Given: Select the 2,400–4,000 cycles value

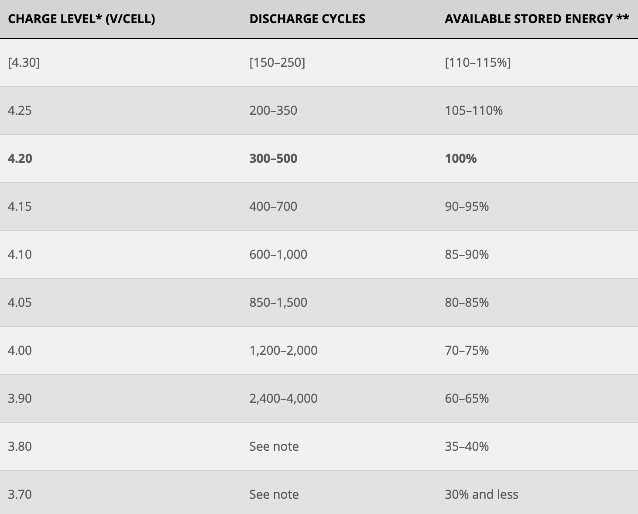Looking at the screenshot, I should click(284, 398).
